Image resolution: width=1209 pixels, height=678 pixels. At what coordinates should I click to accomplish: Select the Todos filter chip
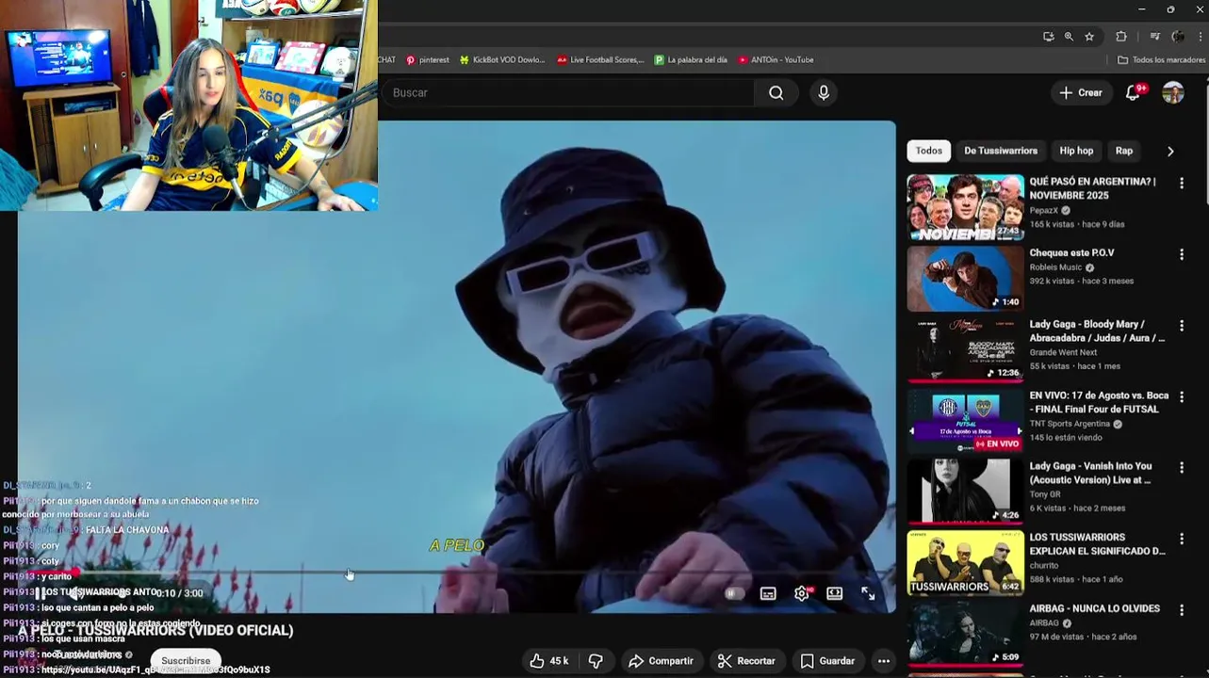tap(928, 151)
